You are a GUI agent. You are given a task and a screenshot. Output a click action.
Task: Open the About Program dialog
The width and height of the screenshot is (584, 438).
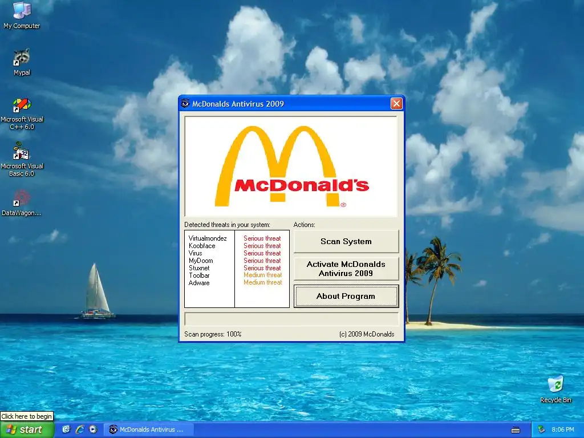click(x=346, y=296)
